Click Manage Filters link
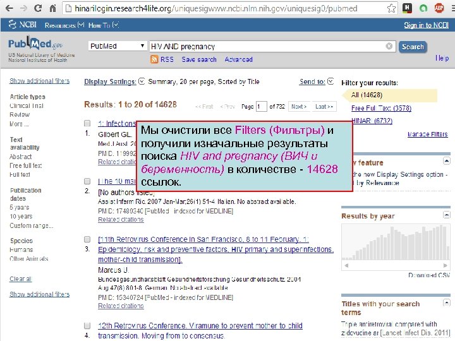 pyautogui.click(x=427, y=135)
